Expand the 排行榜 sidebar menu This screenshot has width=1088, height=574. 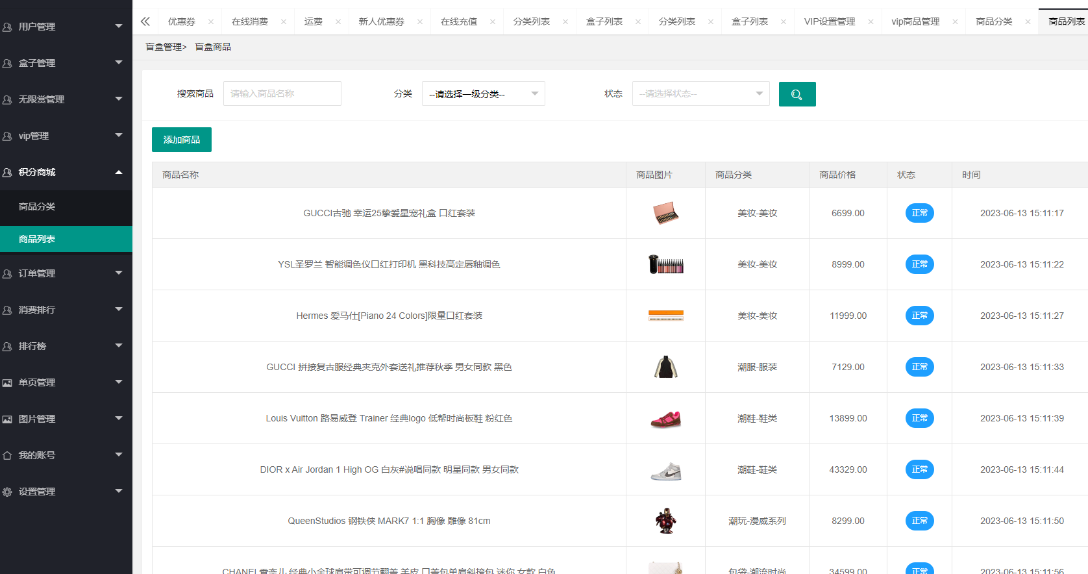pyautogui.click(x=66, y=346)
